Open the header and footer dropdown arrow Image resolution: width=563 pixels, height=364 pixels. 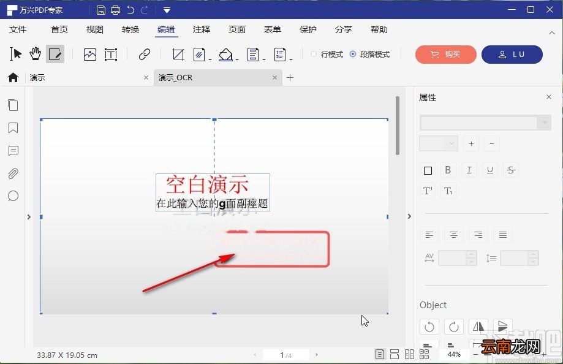coord(264,59)
